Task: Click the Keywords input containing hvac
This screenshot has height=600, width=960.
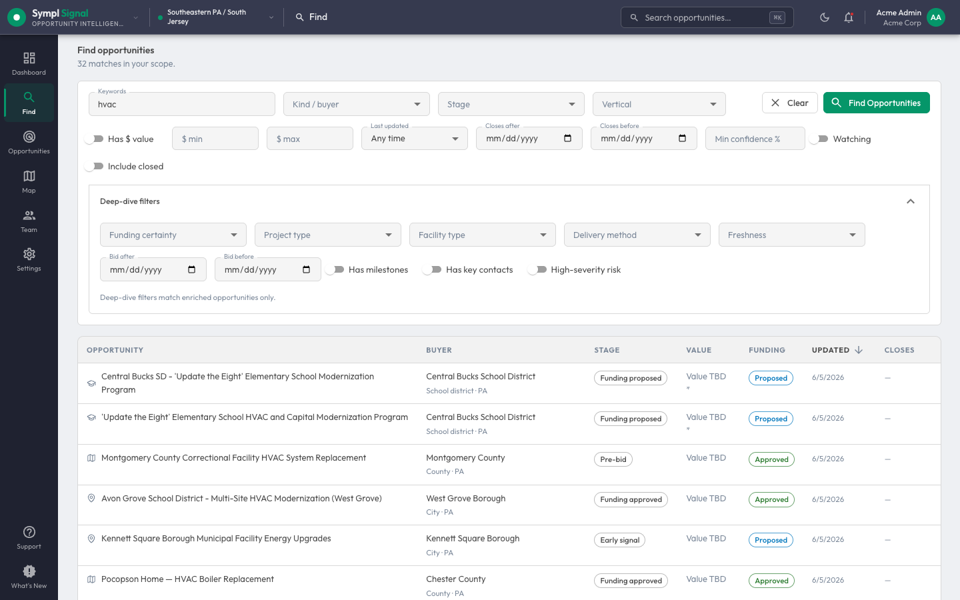Action: click(182, 104)
